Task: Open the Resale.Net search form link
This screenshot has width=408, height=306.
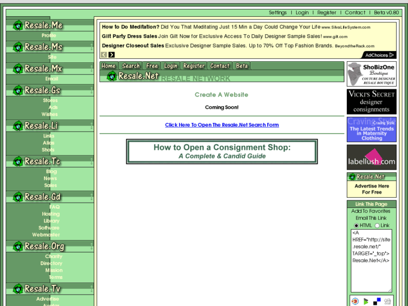Action: (222, 125)
